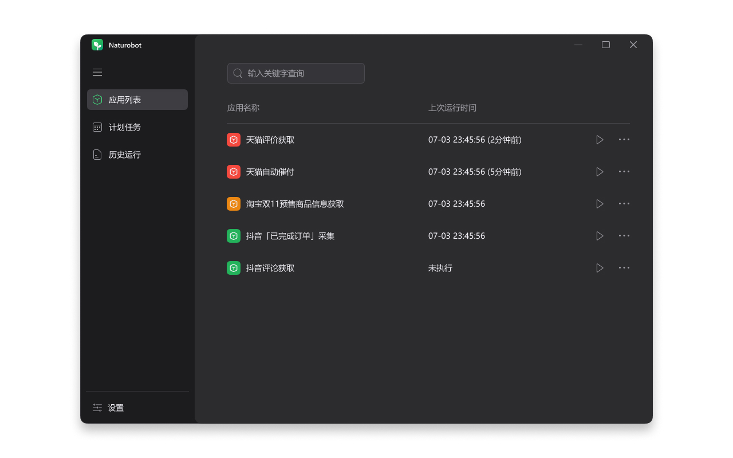Screen dimensions: 733x458
Task: Start the 淘宝双11预售商品信息获取 app
Action: click(x=600, y=204)
